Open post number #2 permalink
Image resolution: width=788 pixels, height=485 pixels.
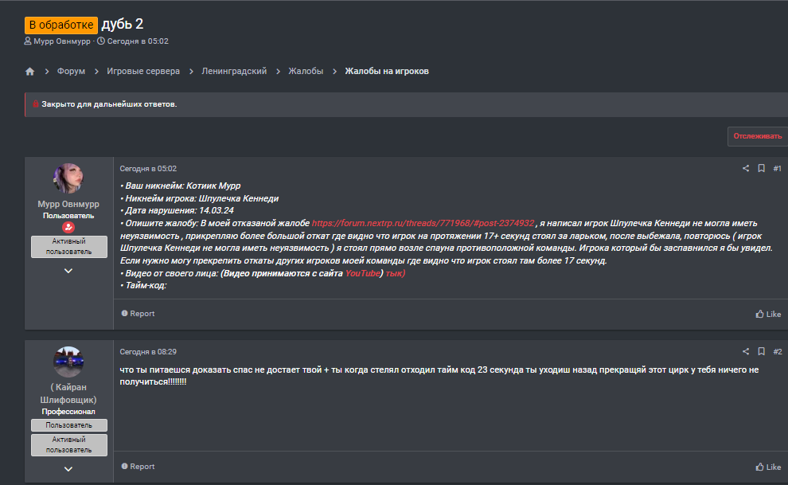pyautogui.click(x=778, y=351)
